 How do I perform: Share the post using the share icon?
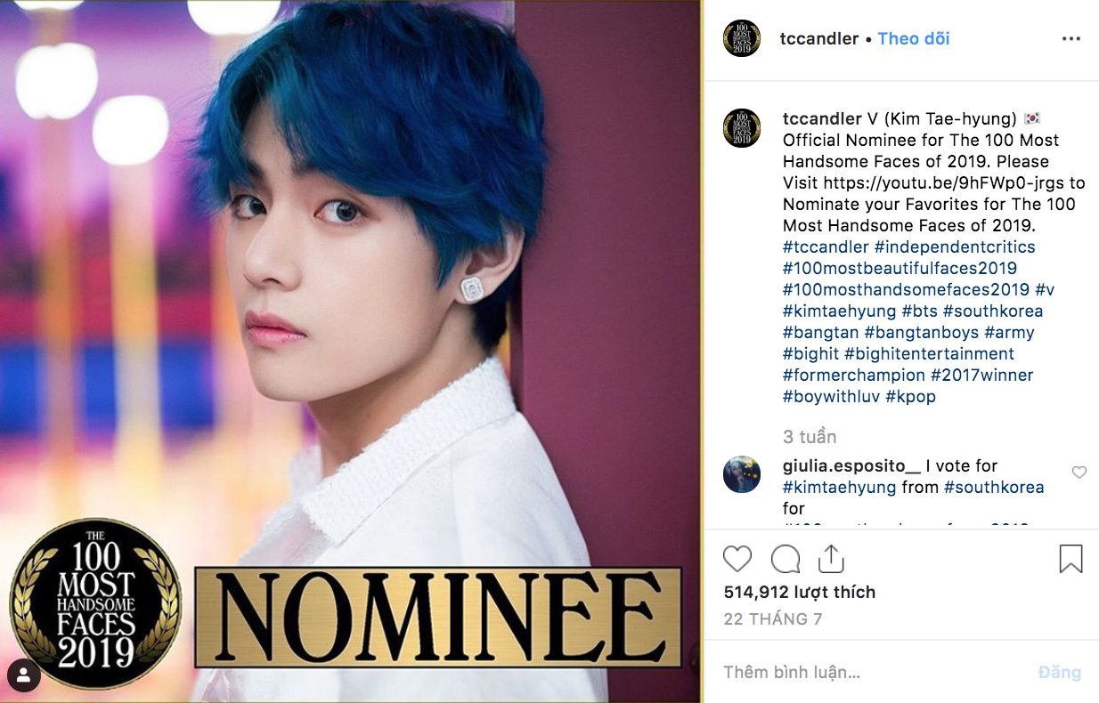point(830,559)
